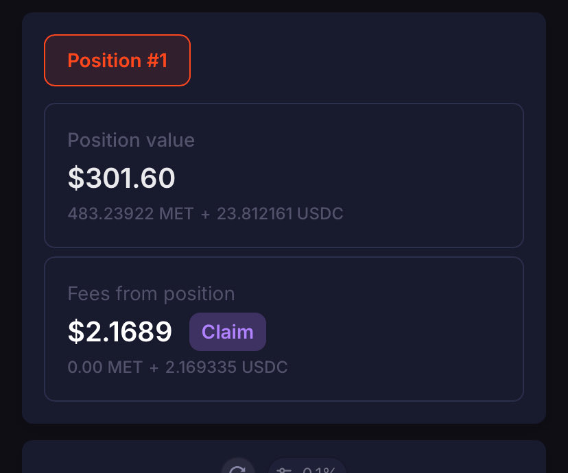Select the Position #1 tab
568x473 pixels.
(117, 60)
